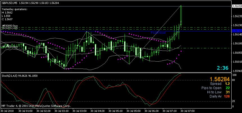Click the '30 Jul 07:10' time axis label
Image resolution: width=242 pixels, height=113 pixels.
[x=170, y=111]
